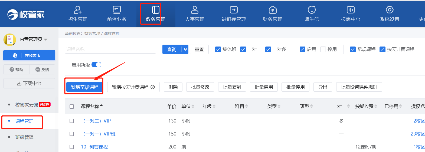Click the 查询 search button
Image resolution: width=425 pixels, height=152 pixels.
coord(172,49)
